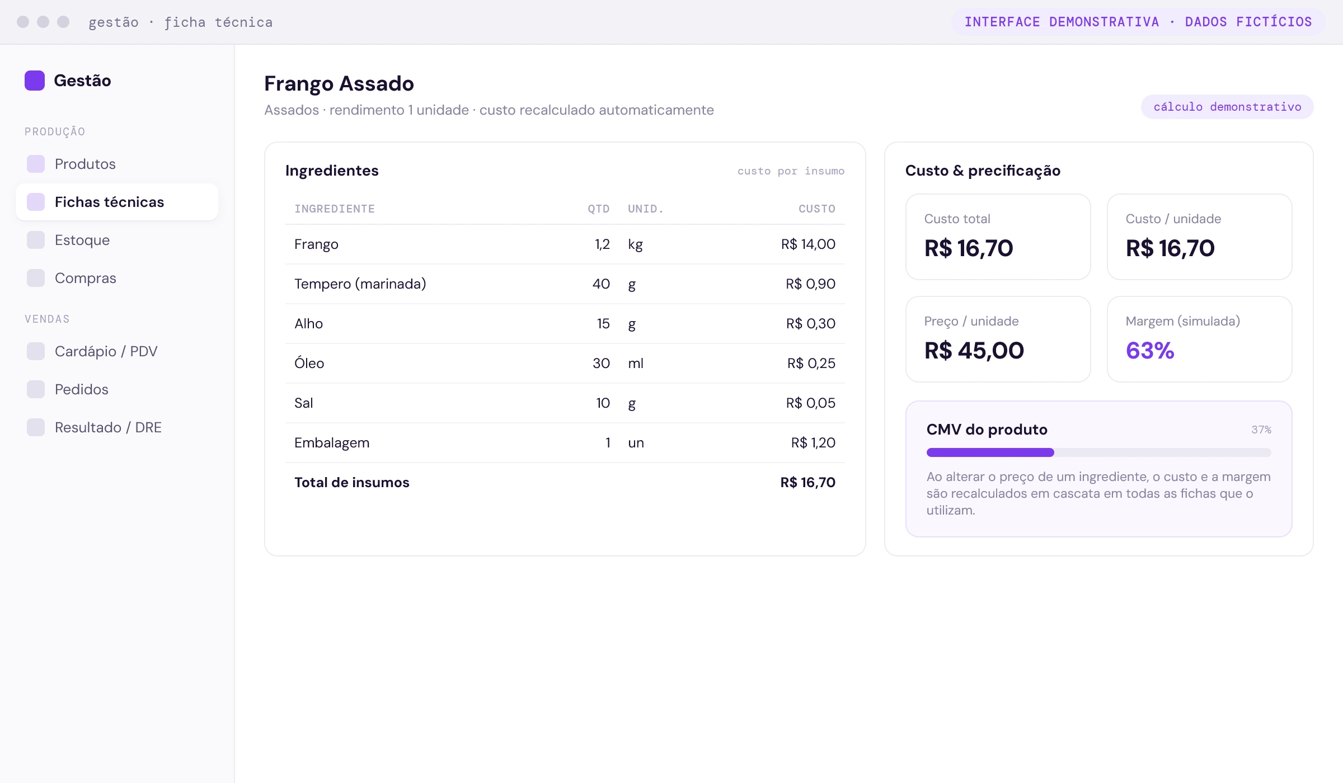Click the Preço / unidade R$ 45,00 card
Image resolution: width=1343 pixels, height=783 pixels.
[x=998, y=339]
